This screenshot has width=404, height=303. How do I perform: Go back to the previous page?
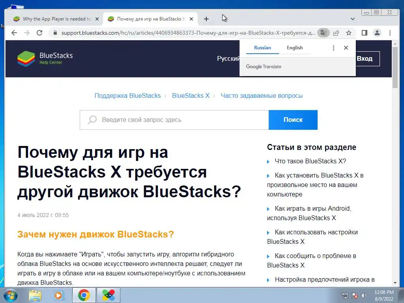click(14, 33)
